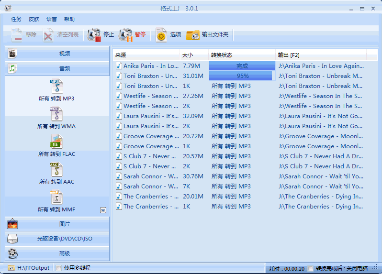Image resolution: width=382 pixels, height=274 pixels.
Task: Expand the 图片 category panel
Action: (57, 224)
